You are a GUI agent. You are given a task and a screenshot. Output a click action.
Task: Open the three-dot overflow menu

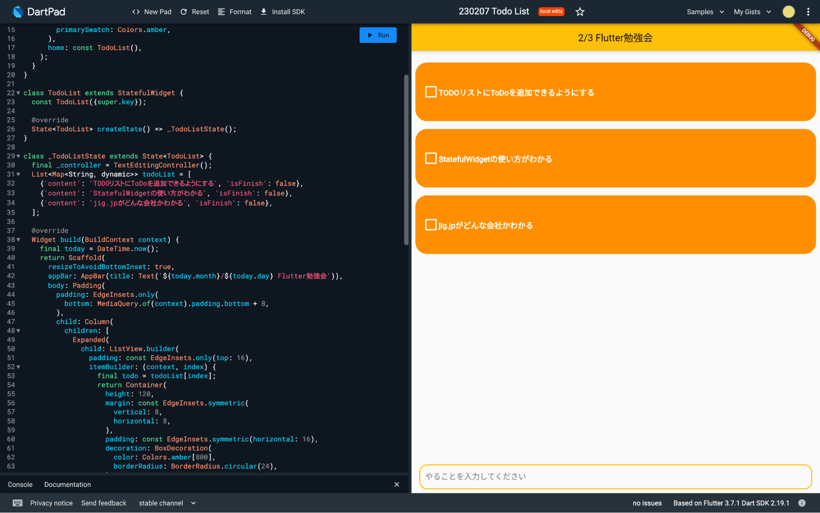click(808, 12)
